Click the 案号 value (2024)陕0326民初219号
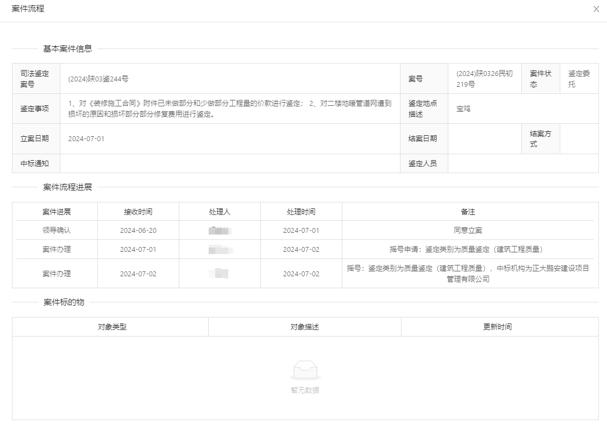Screen dimensions: 607x425 tap(484, 79)
